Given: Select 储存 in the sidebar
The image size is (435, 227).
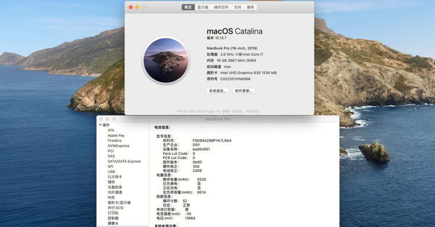Looking at the screenshot, I should click(111, 182).
